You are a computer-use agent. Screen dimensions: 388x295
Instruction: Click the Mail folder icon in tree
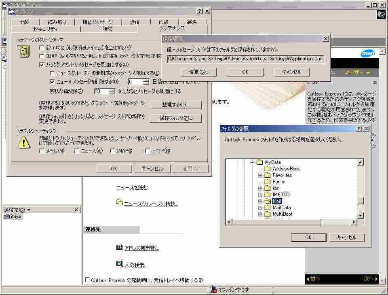click(x=268, y=201)
